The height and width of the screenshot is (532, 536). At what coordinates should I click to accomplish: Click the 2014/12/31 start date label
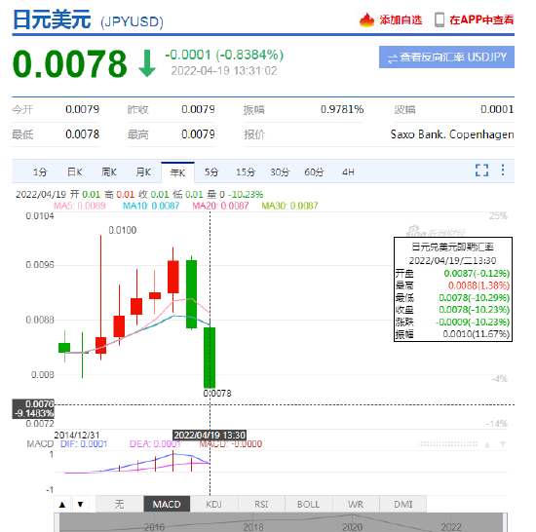pos(77,435)
